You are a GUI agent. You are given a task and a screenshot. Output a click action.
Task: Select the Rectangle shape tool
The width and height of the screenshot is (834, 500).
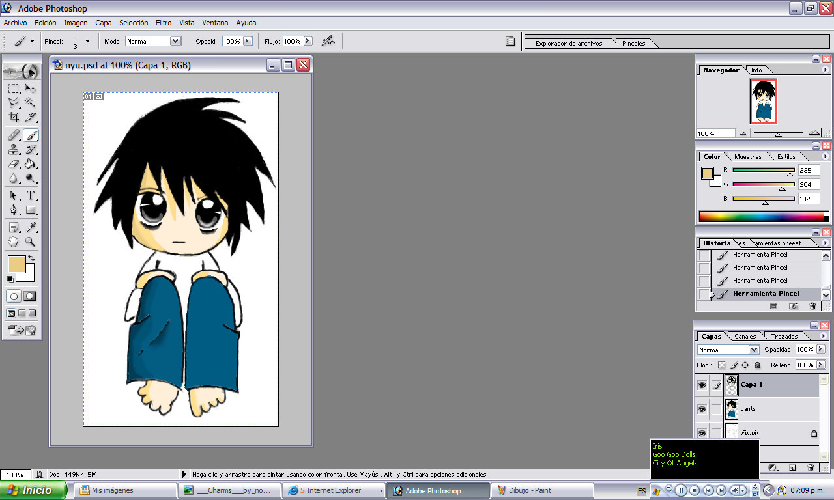[31, 210]
